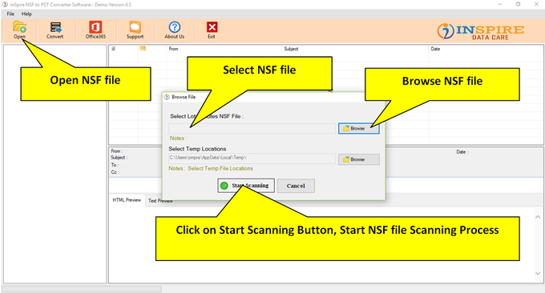Click 'Select Temp Locations' label
This screenshot has height=293, width=545.
[x=197, y=149]
